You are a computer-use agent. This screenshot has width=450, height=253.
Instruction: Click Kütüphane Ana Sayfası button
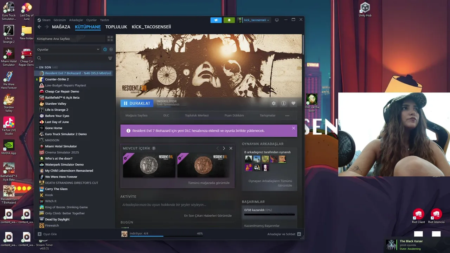[70, 39]
